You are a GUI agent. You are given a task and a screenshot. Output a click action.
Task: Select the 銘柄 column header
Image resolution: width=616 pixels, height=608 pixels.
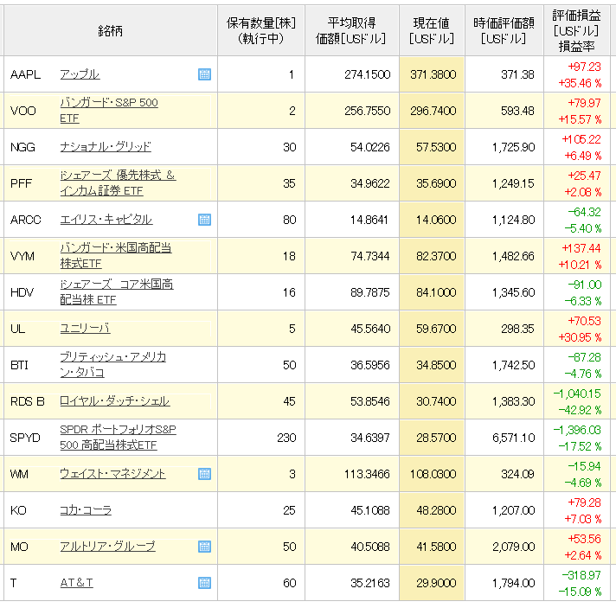[x=111, y=30]
